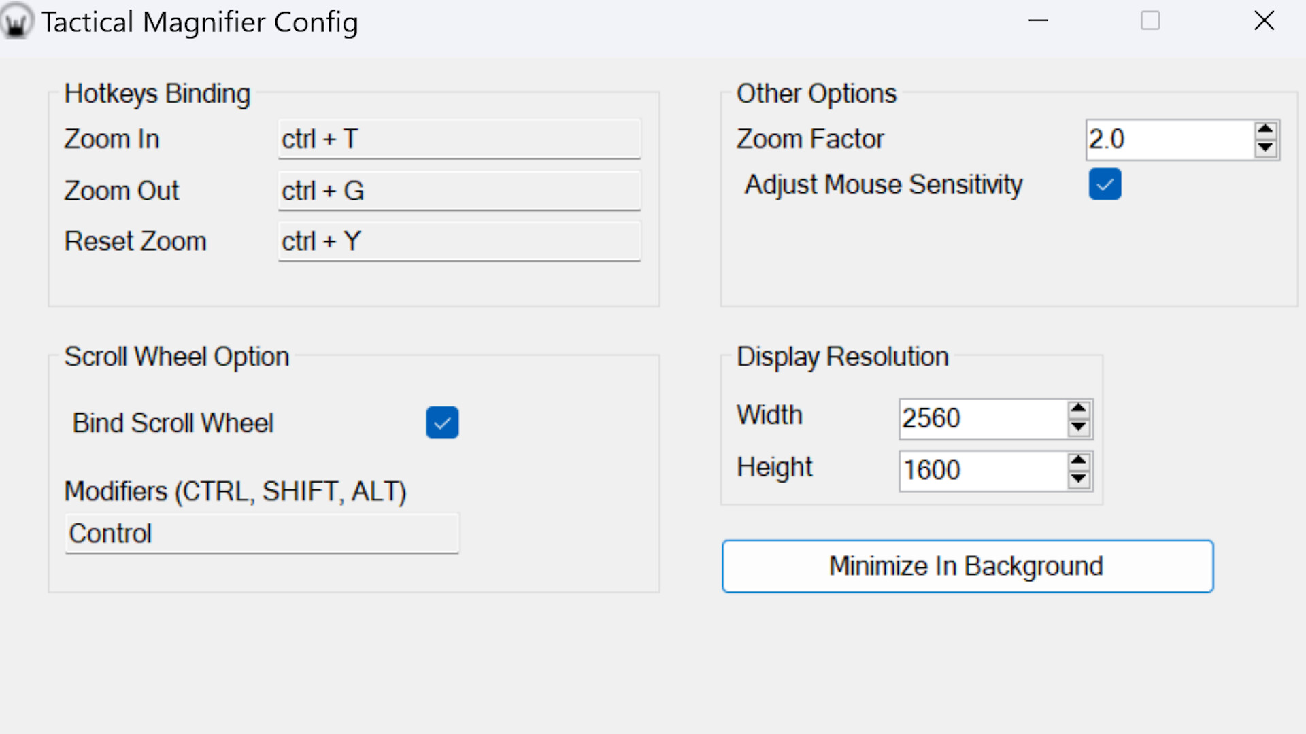
Task: Click the Tactical Magnifier app icon
Action: tap(16, 22)
